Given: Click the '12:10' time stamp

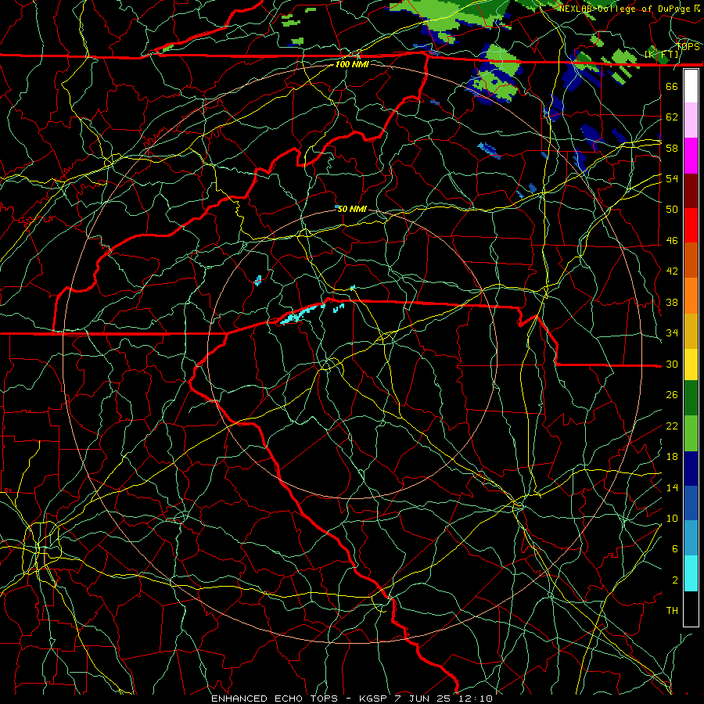Looking at the screenshot, I should pyautogui.click(x=476, y=699).
